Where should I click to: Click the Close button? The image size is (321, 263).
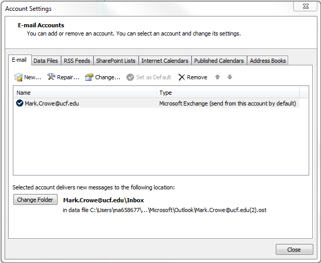tap(294, 250)
